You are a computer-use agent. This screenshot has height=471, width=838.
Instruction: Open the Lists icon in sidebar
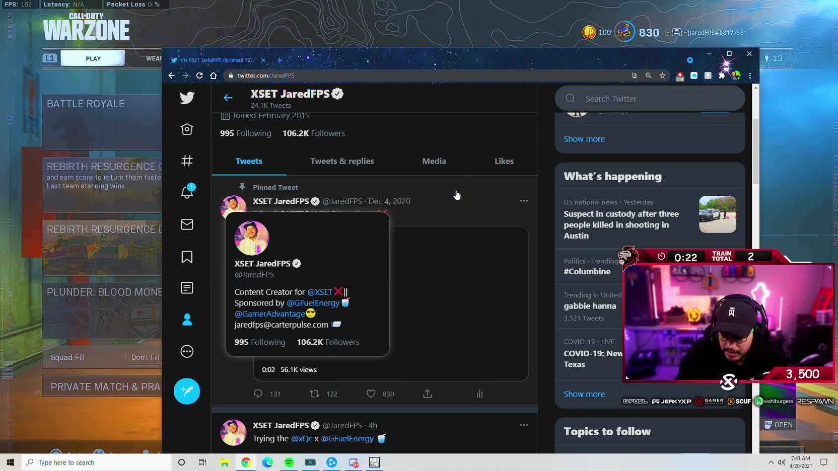click(x=187, y=288)
